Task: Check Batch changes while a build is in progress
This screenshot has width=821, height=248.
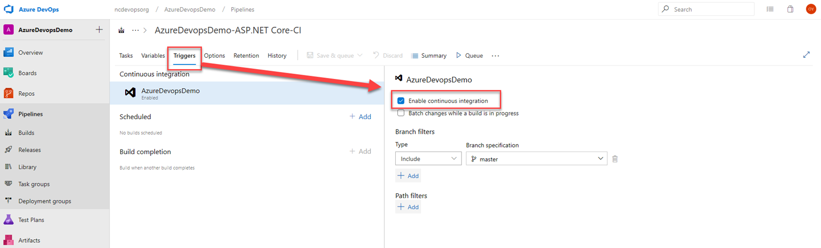Action: point(401,113)
